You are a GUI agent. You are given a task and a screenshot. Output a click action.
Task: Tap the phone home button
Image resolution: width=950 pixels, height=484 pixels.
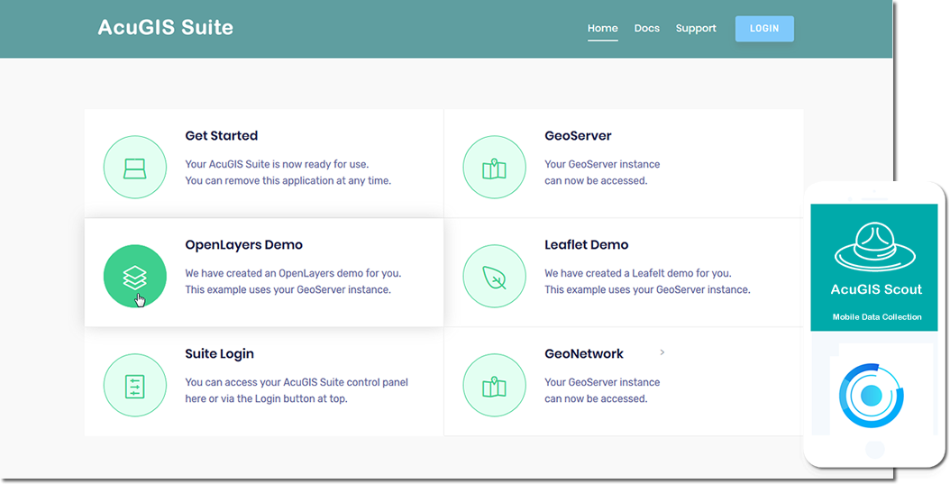pos(875,449)
